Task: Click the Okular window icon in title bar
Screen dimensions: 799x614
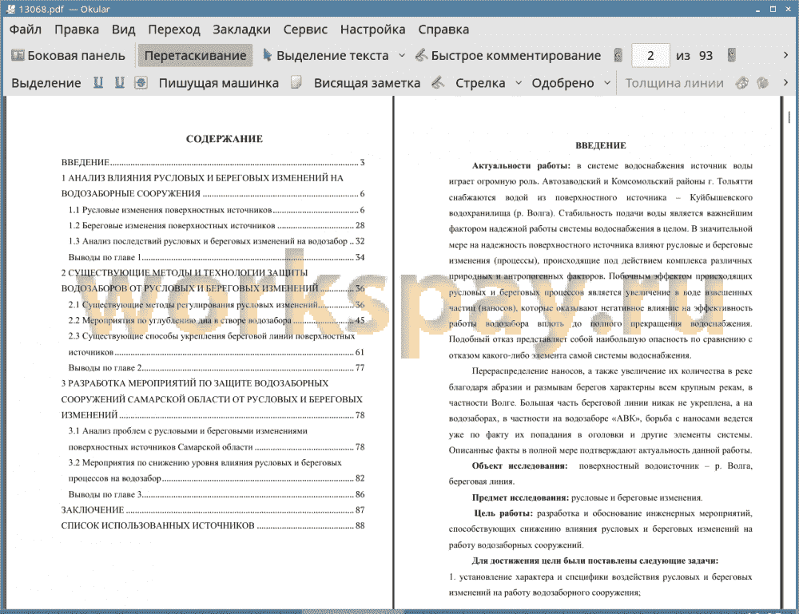Action: pos(10,9)
